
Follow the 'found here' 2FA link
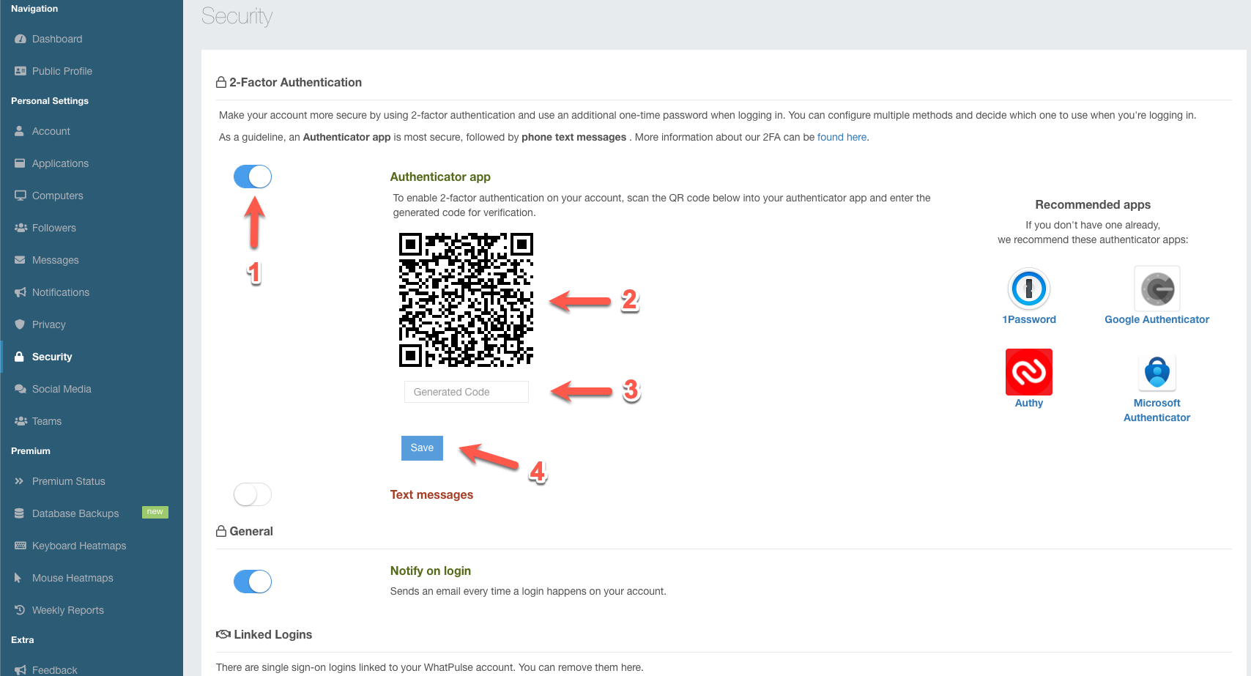click(842, 137)
